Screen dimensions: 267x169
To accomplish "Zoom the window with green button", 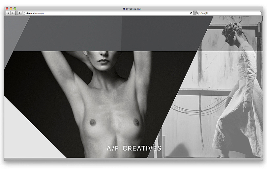I will pyautogui.click(x=15, y=9).
